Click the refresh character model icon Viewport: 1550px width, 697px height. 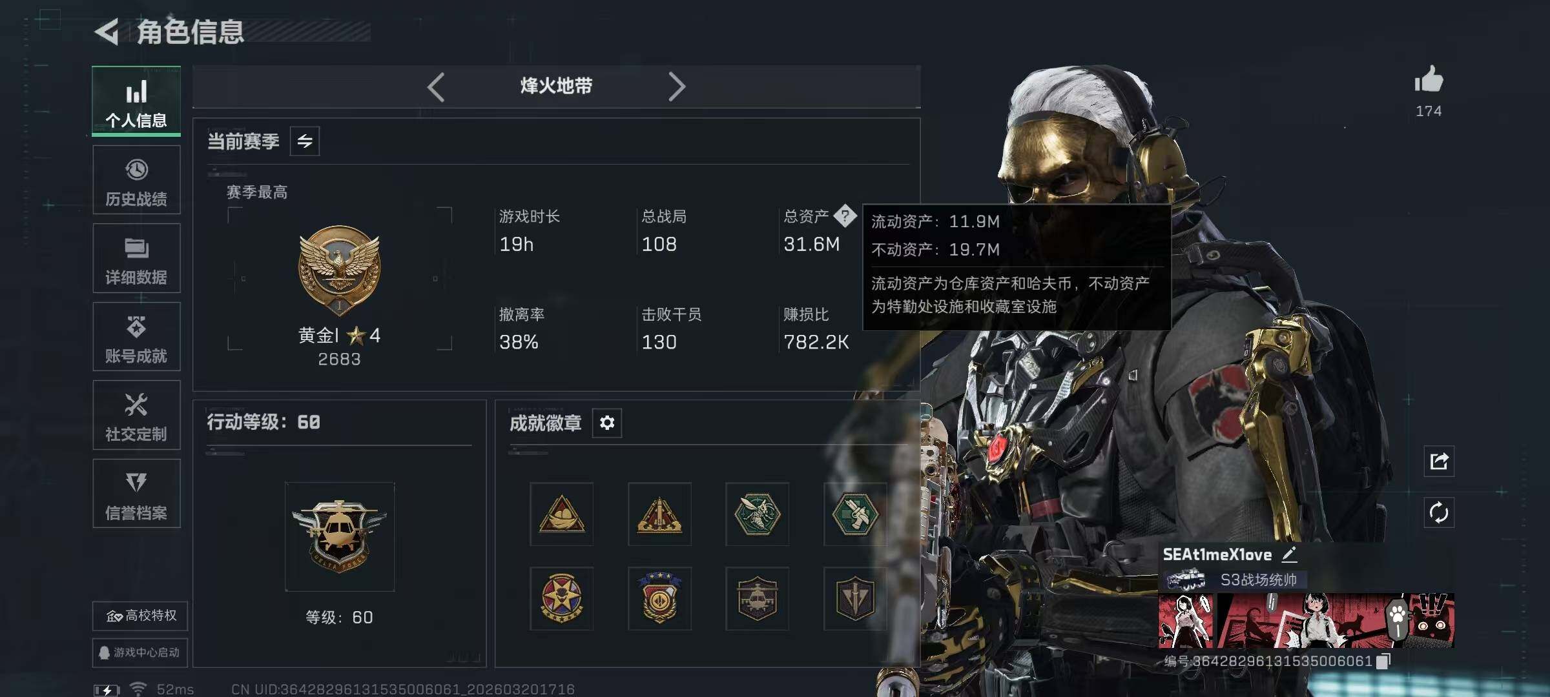click(1438, 513)
